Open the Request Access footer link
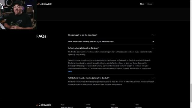192x108 pixels. (x=67, y=107)
